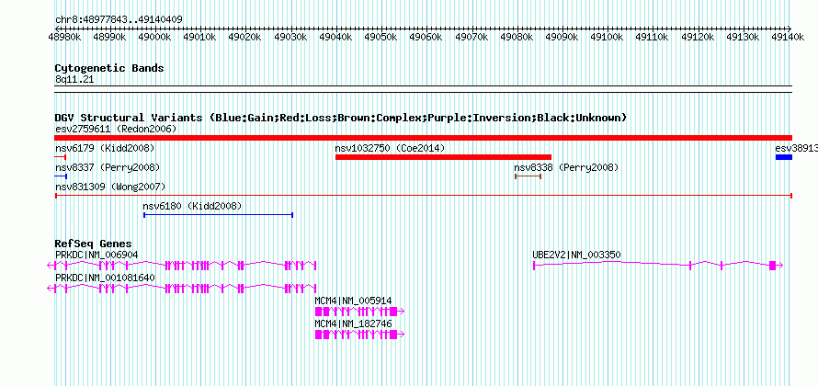This screenshot has width=818, height=386.
Task: Select the nsv6180 (Kidd2008) blue gain line
Action: tap(218, 215)
